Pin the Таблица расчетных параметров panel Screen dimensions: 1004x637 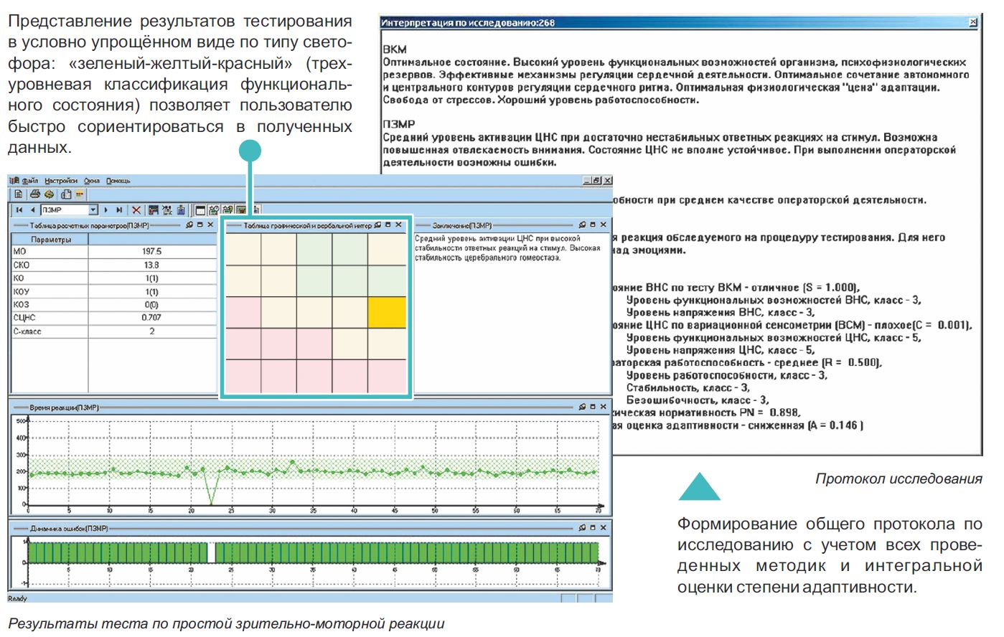pyautogui.click(x=189, y=225)
